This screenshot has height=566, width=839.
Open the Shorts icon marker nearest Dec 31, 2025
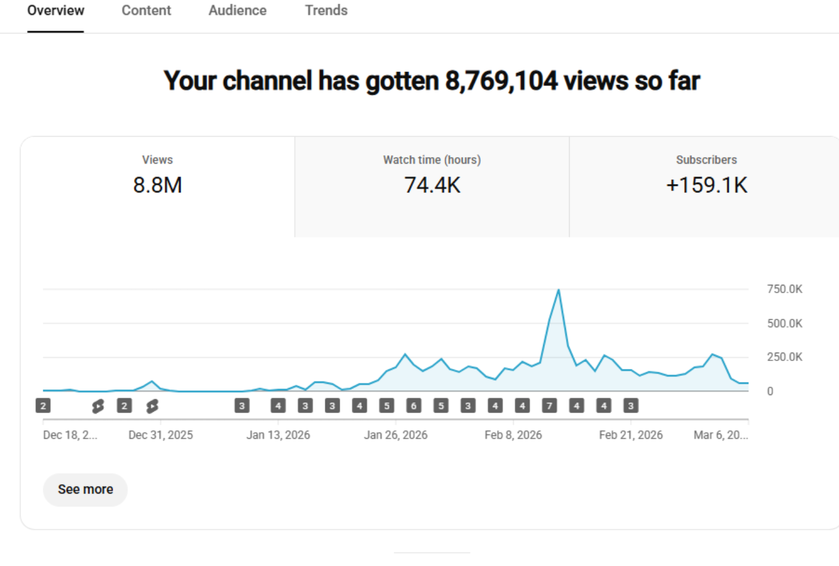(152, 407)
